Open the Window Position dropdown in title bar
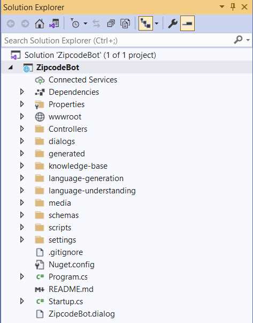Viewport: 253px width, 323px height. coord(222,6)
